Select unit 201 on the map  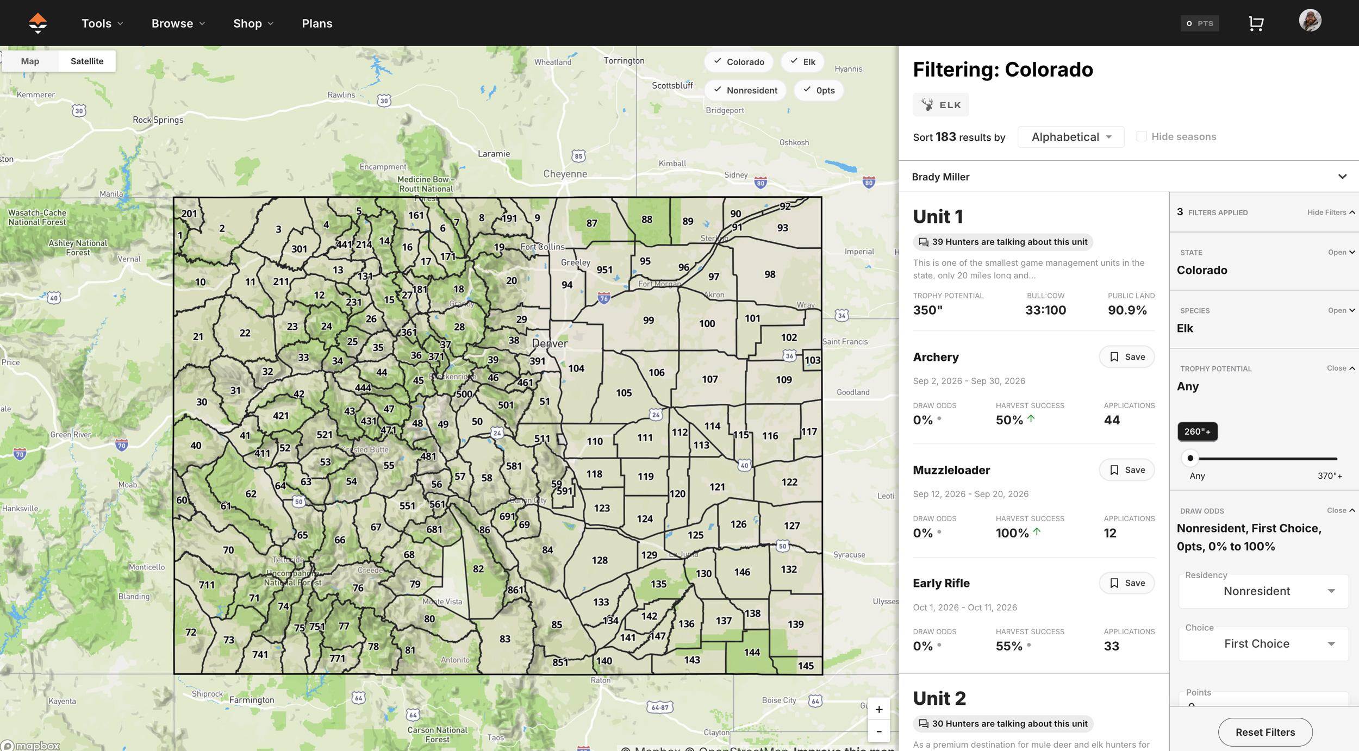pyautogui.click(x=189, y=214)
